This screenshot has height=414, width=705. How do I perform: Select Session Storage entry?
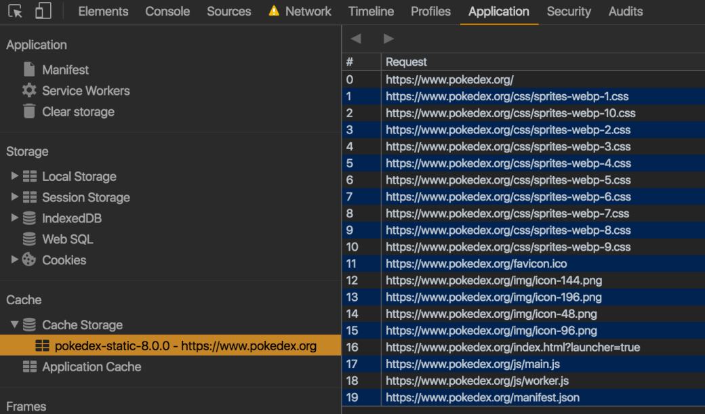(x=86, y=197)
